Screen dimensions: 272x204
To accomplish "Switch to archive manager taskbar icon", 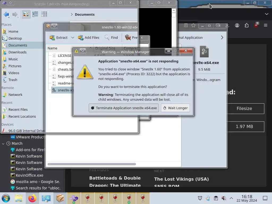I will coord(60,198).
